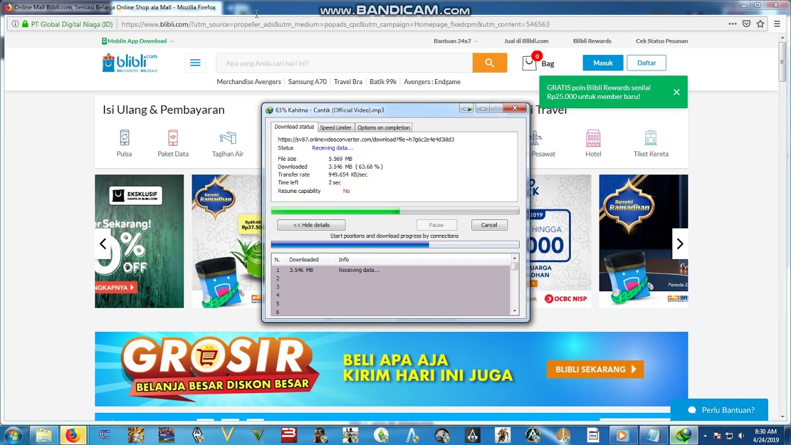Click the blue connections progress bar
The width and height of the screenshot is (791, 445).
pyautogui.click(x=395, y=245)
